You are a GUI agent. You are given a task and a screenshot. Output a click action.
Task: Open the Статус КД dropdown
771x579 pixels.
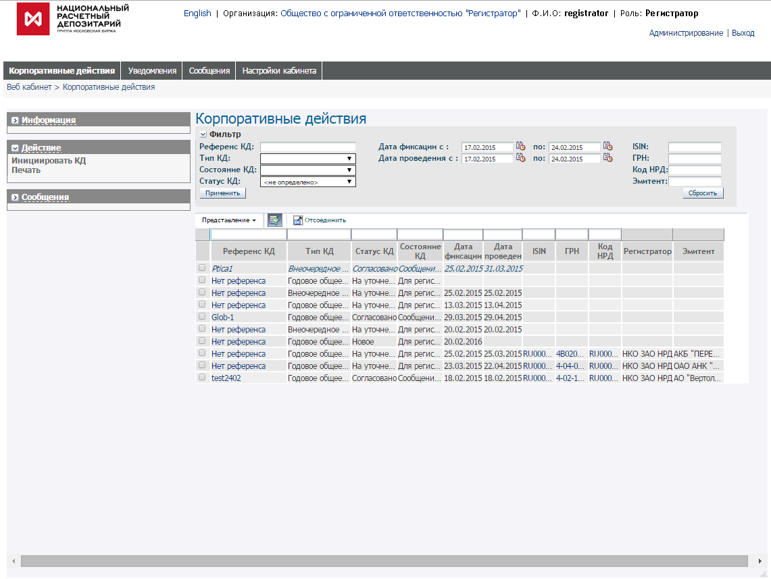click(308, 182)
